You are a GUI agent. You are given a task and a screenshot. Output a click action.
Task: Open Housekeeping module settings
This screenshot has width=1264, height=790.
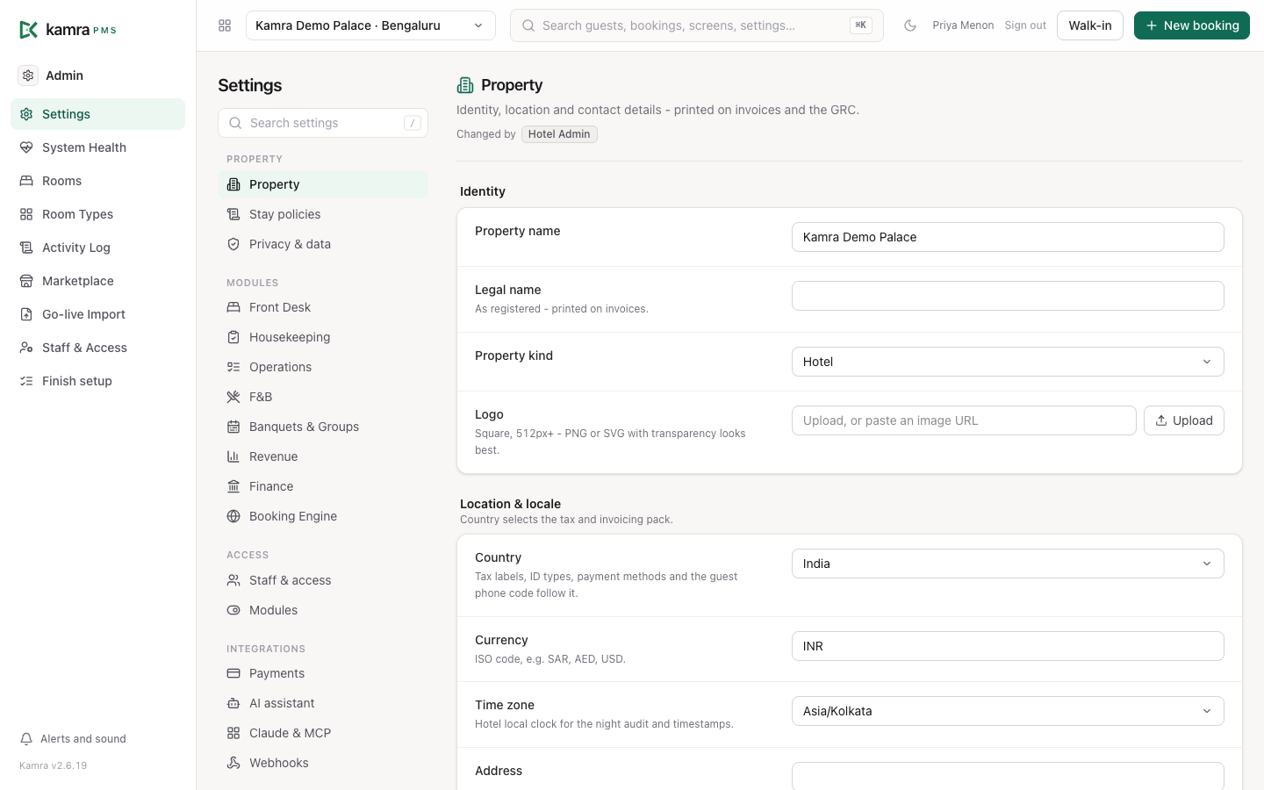click(x=323, y=337)
